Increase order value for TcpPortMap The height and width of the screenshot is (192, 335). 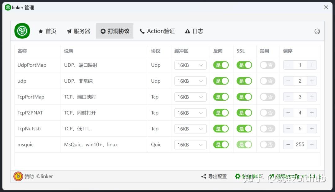click(x=312, y=97)
